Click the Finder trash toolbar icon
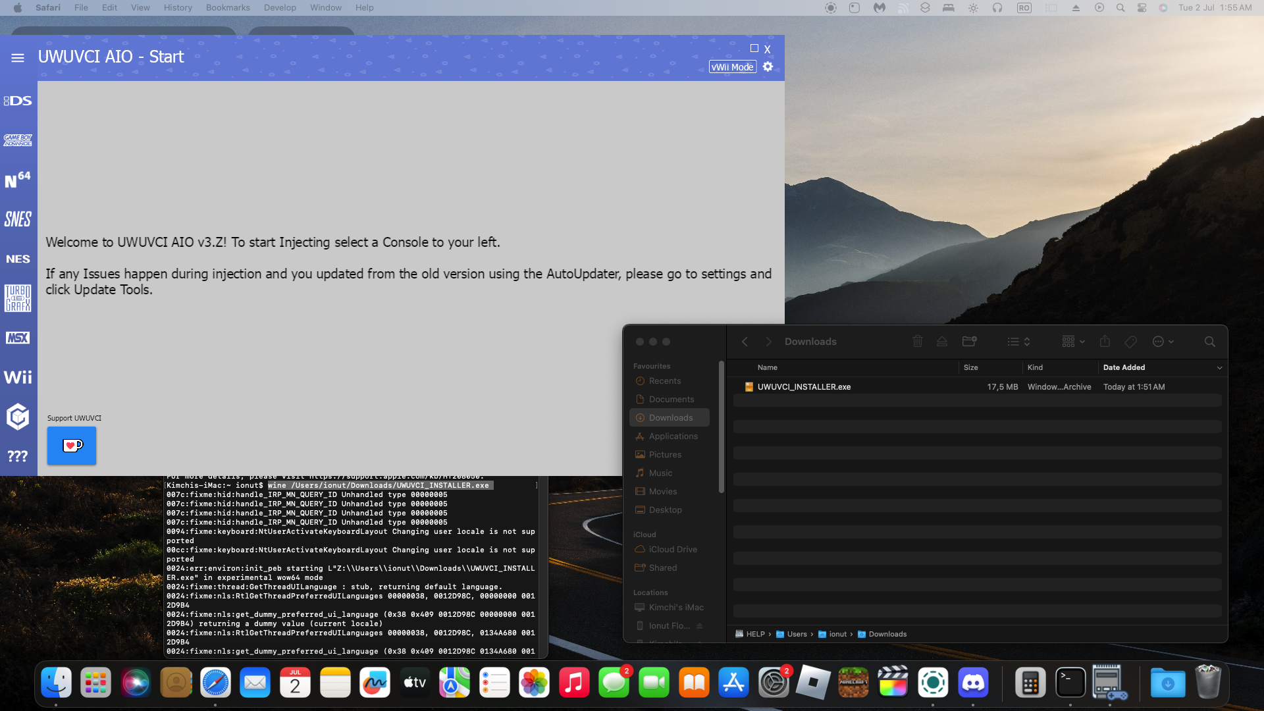 [918, 342]
